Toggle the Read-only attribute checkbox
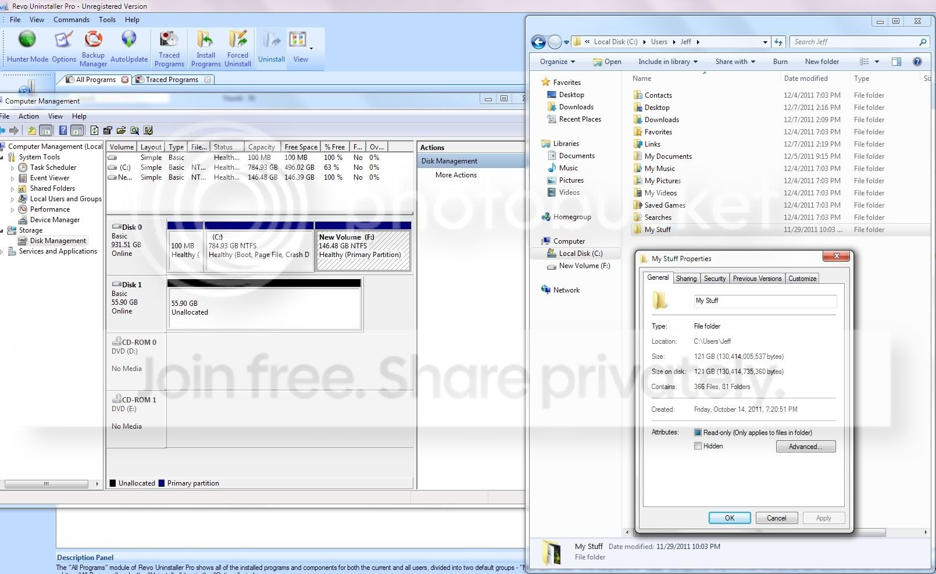Viewport: 936px width, 574px height. pos(698,433)
